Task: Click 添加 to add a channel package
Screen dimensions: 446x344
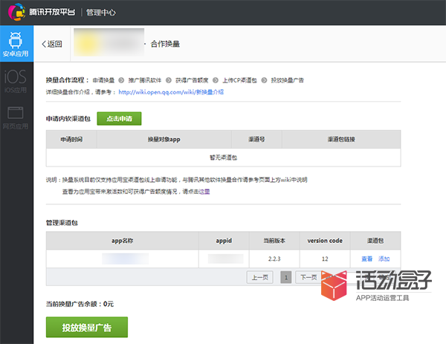Action: click(384, 259)
